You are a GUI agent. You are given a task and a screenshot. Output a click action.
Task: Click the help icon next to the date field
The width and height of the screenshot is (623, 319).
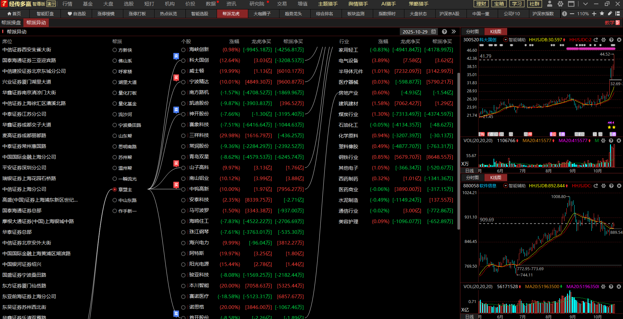(x=444, y=32)
